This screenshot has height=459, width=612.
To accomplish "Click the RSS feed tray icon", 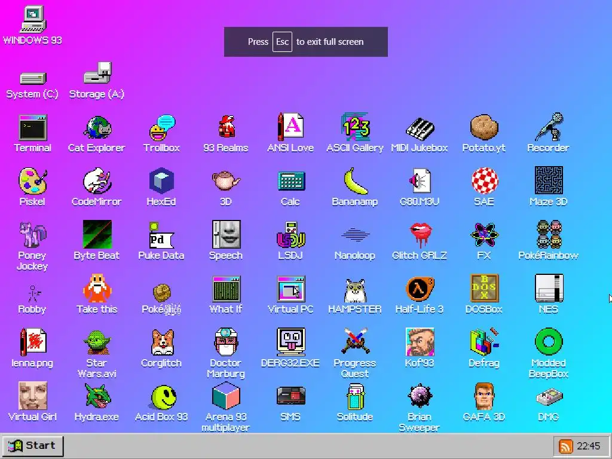I will (x=565, y=446).
